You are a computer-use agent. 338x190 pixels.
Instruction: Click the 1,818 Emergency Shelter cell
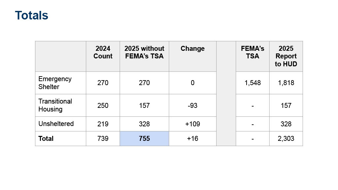point(286,83)
